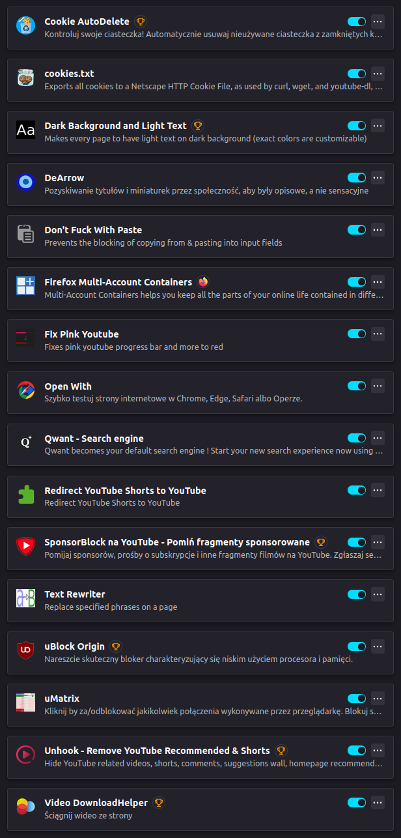The width and height of the screenshot is (401, 838).
Task: Open more options for Unhook extension
Action: click(x=378, y=751)
